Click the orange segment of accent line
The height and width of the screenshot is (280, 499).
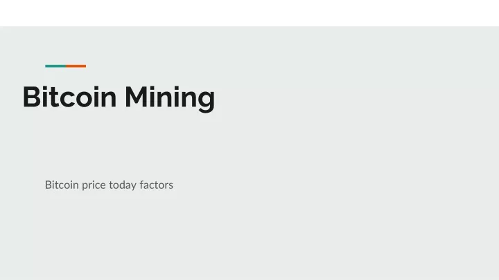(76, 66)
